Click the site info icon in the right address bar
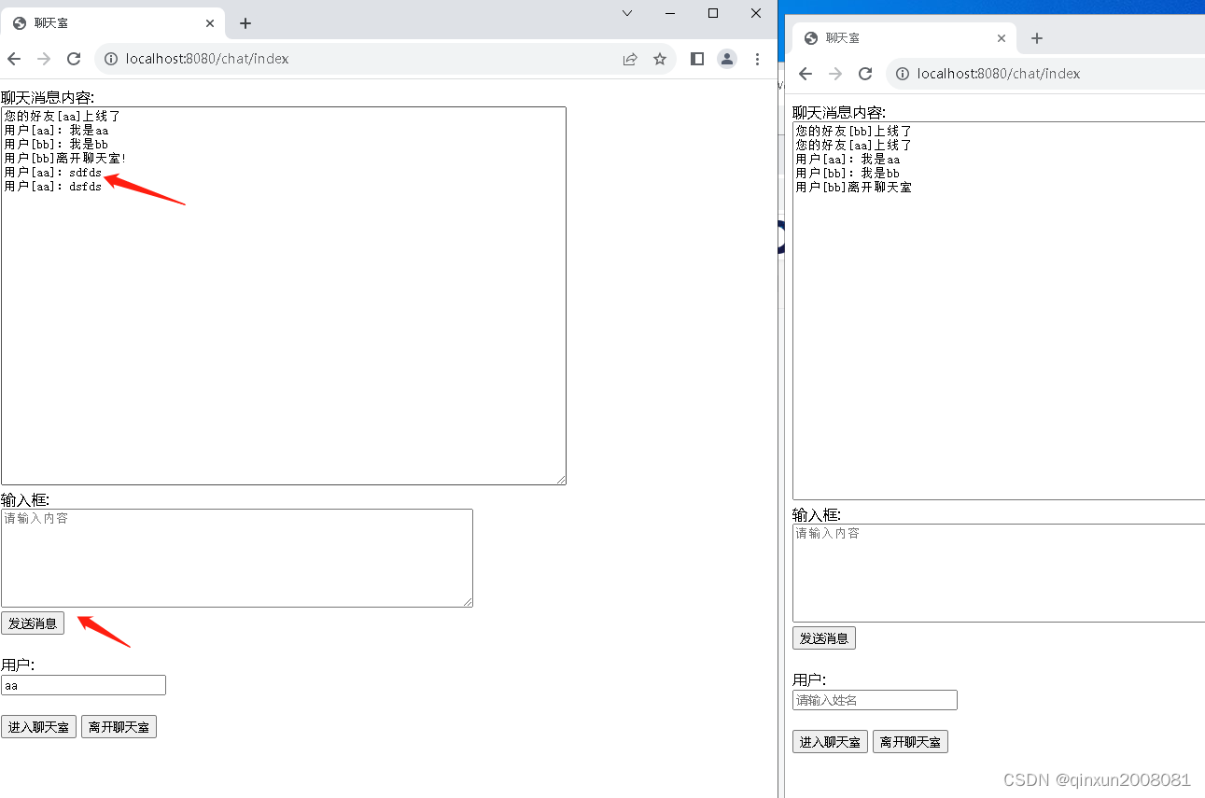Screen dimensions: 1205x798 click(x=903, y=74)
